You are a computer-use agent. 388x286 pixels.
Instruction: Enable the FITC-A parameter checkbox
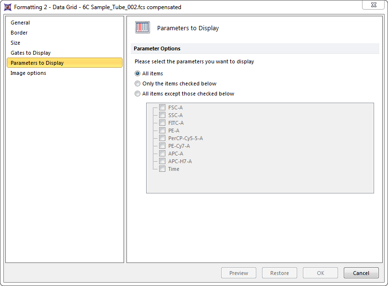[x=163, y=123]
